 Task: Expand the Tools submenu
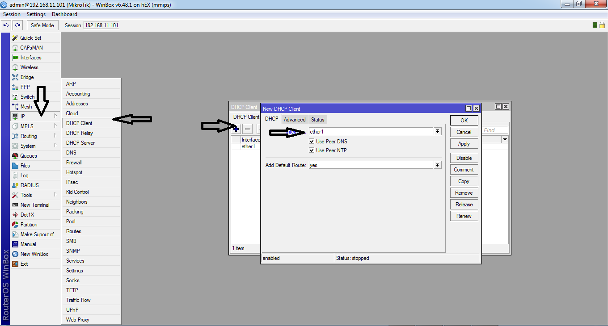(x=35, y=195)
